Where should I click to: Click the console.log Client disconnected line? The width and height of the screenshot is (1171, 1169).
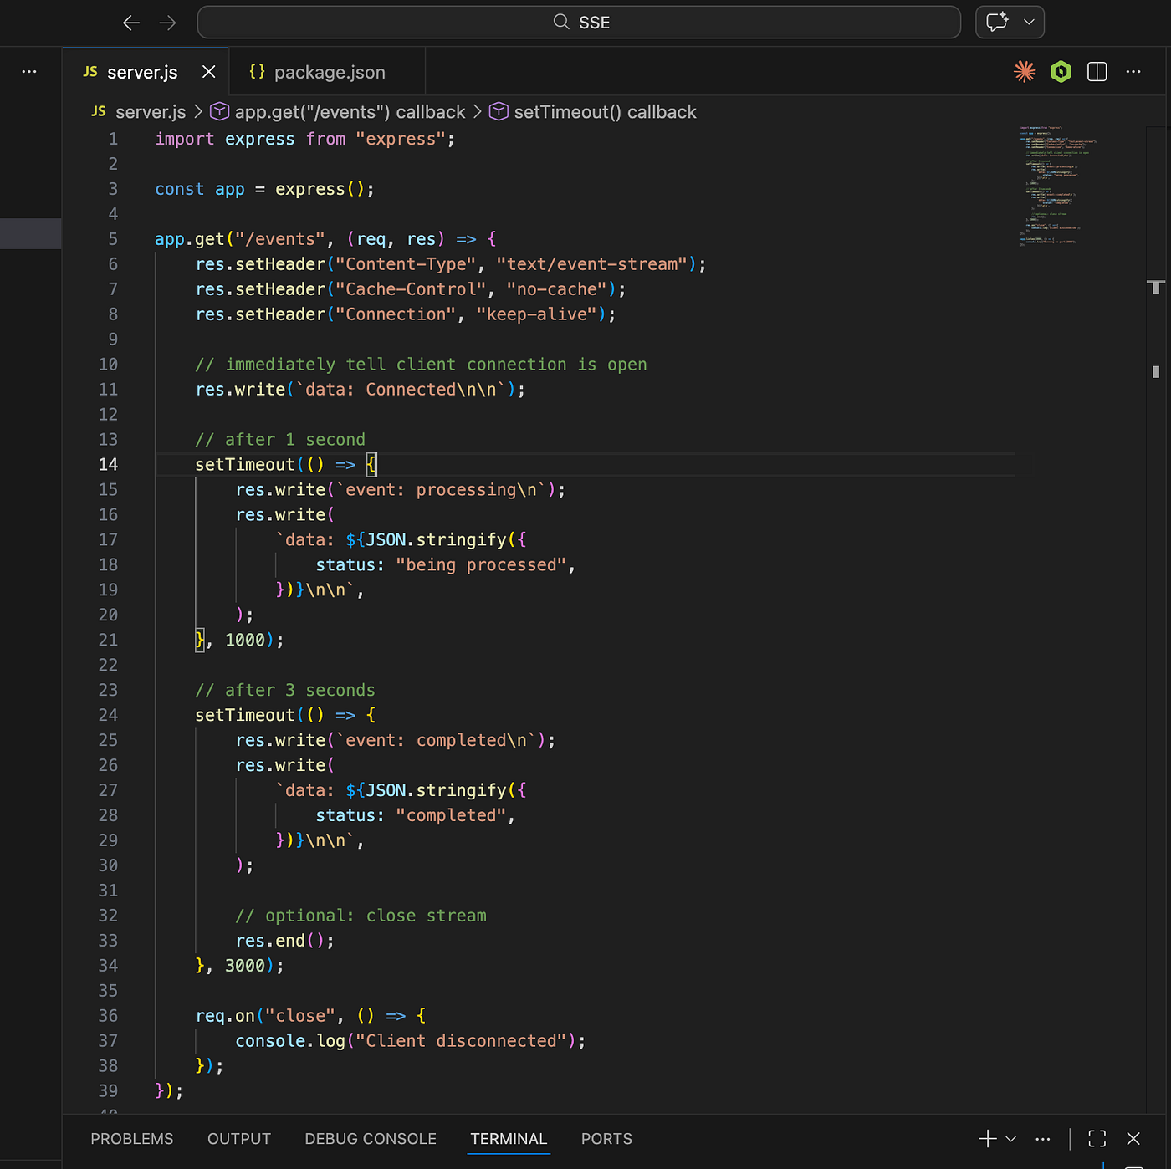point(411,1041)
